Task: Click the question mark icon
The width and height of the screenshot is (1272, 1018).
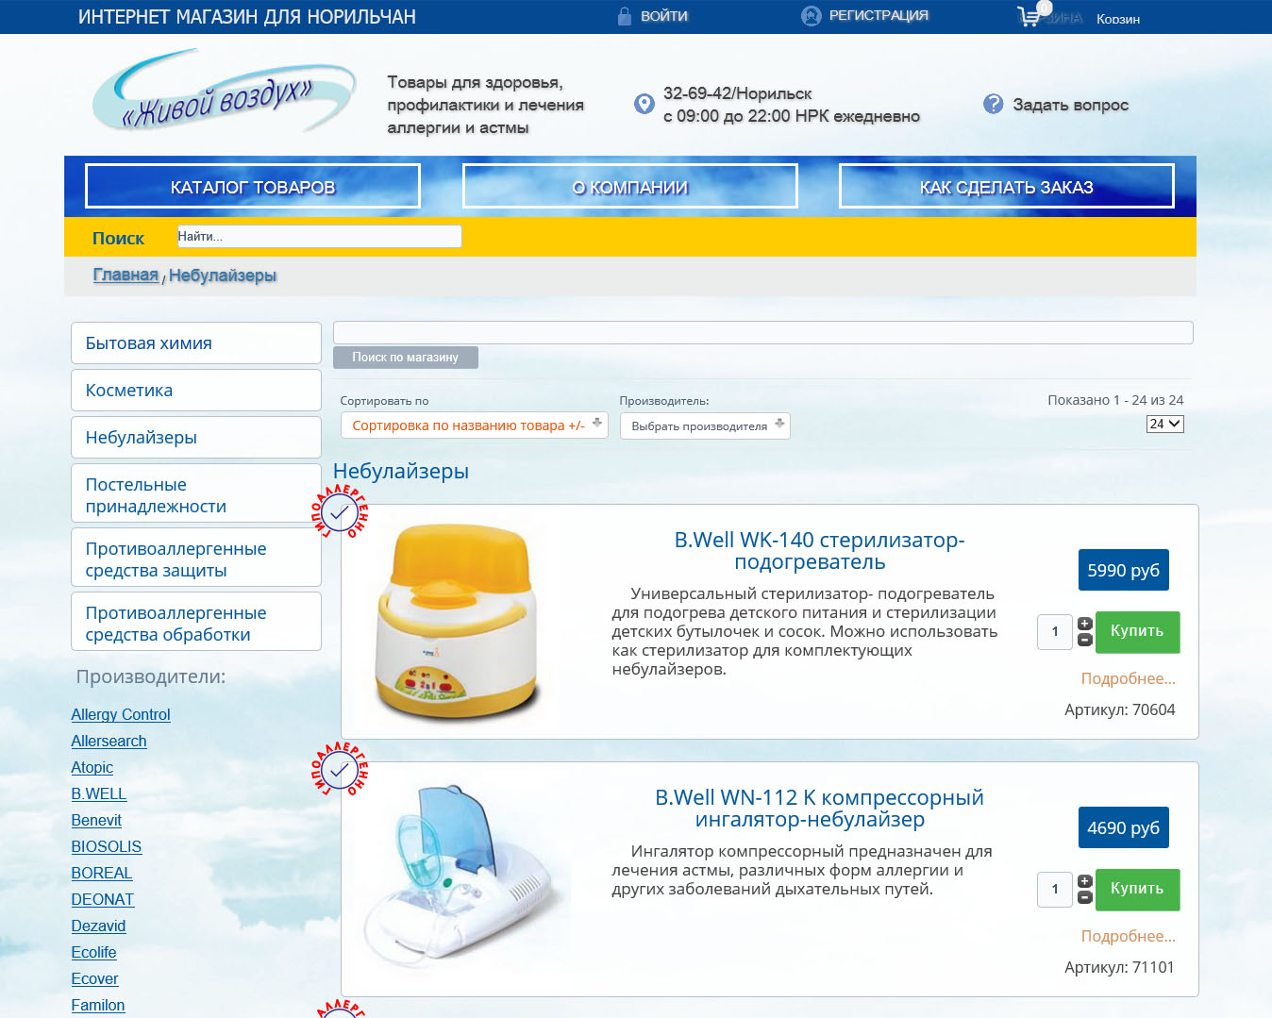Action: 994,104
